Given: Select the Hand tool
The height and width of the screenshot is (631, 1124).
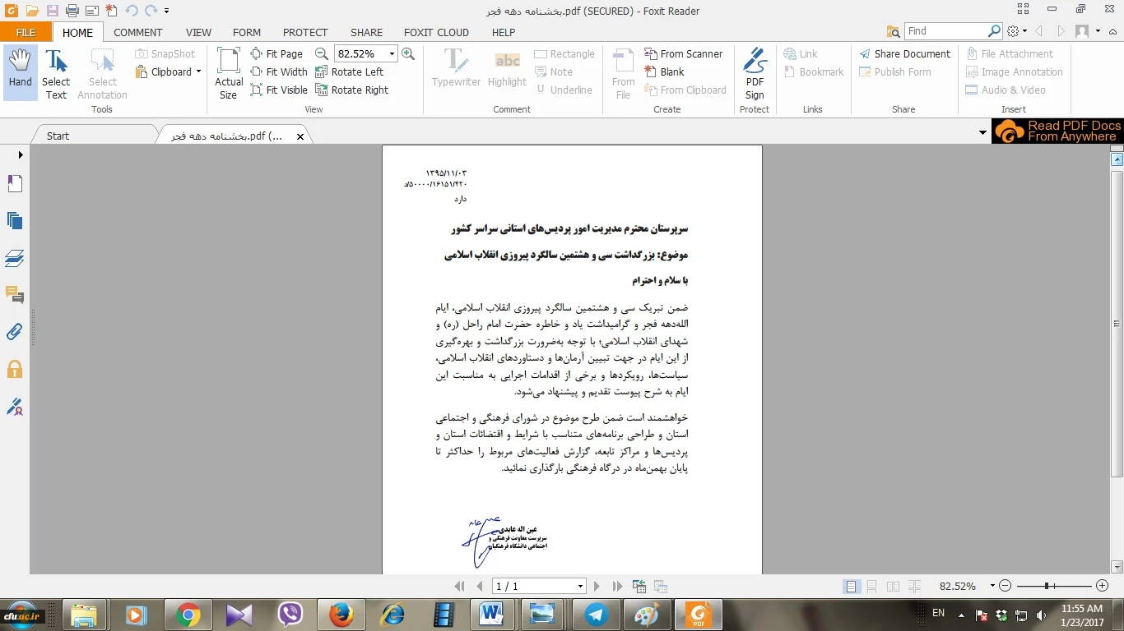Looking at the screenshot, I should click(20, 72).
